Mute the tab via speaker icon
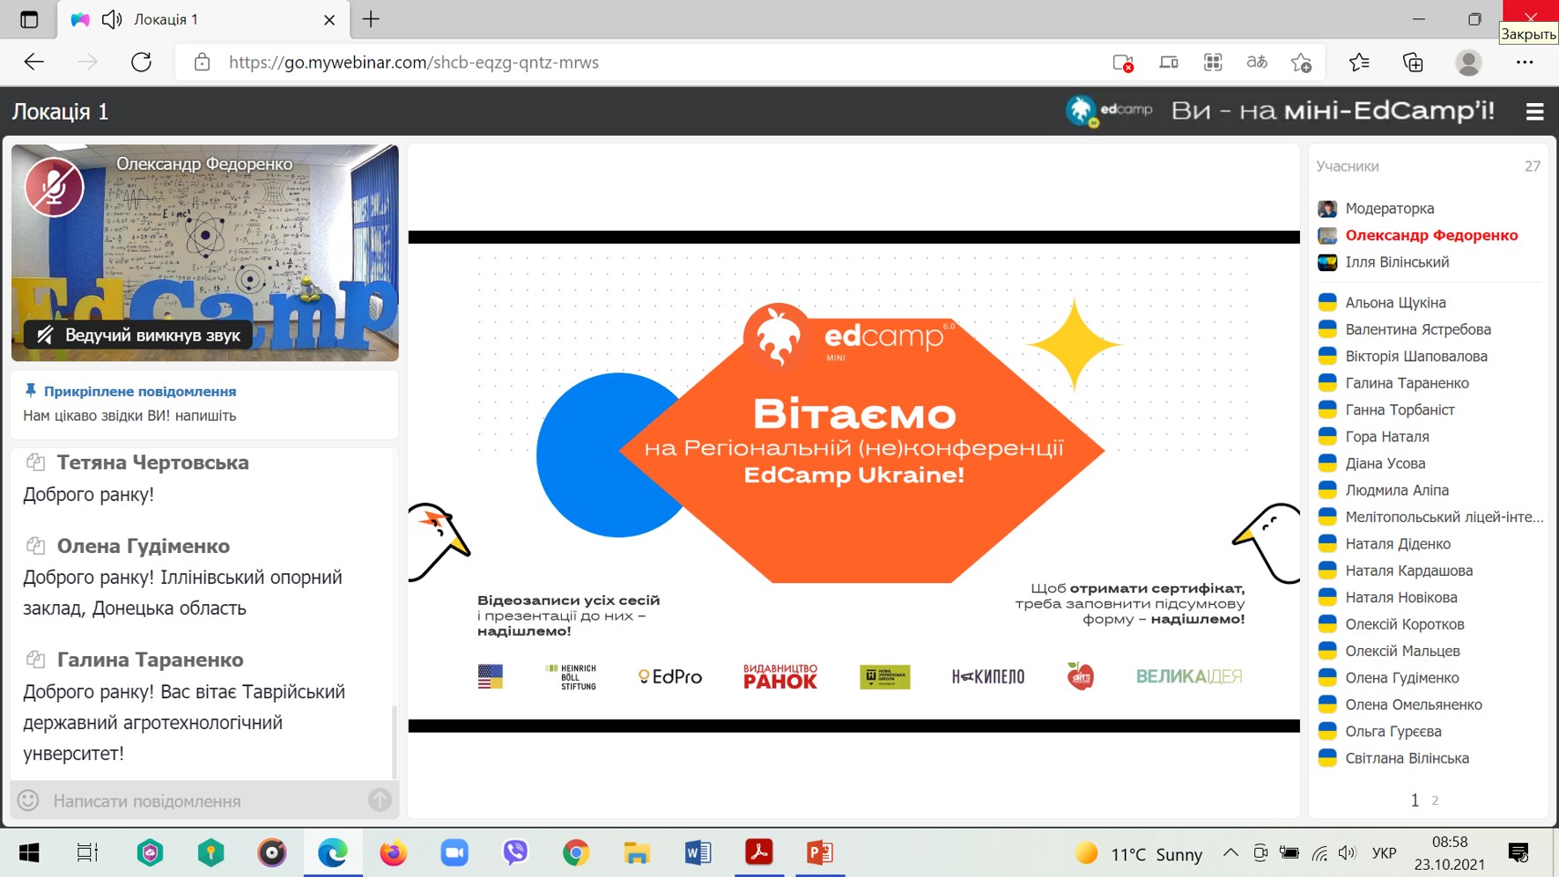1559x877 pixels. [x=112, y=19]
